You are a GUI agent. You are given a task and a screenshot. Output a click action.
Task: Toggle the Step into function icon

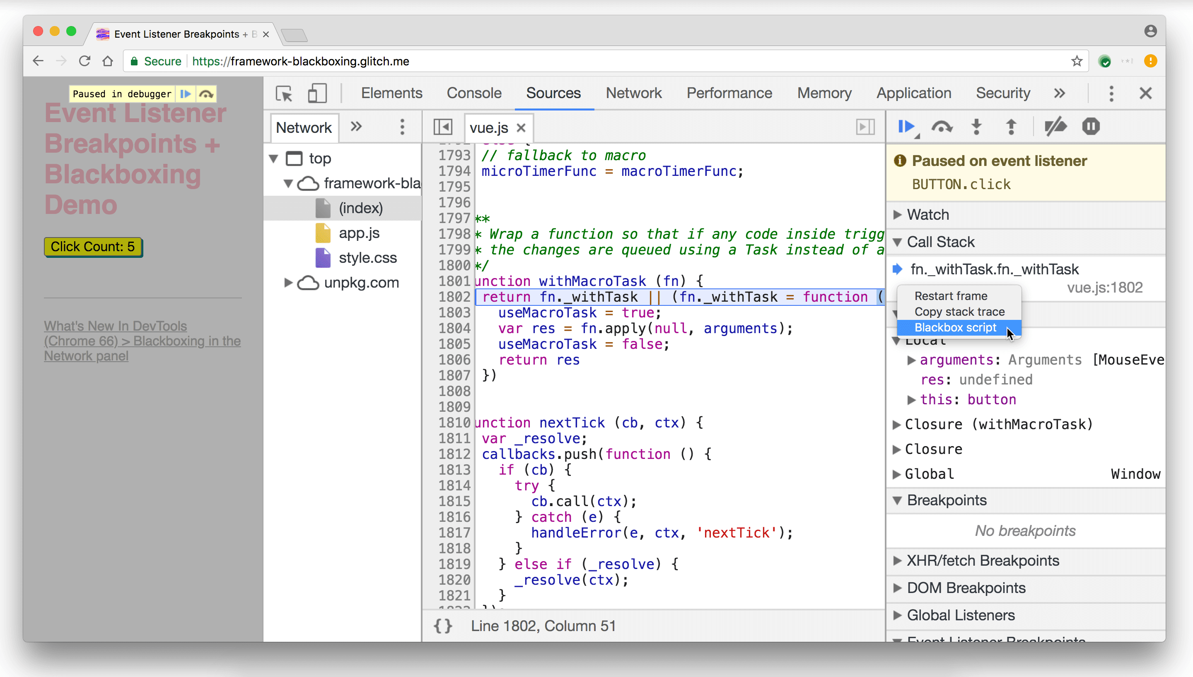pyautogui.click(x=976, y=127)
